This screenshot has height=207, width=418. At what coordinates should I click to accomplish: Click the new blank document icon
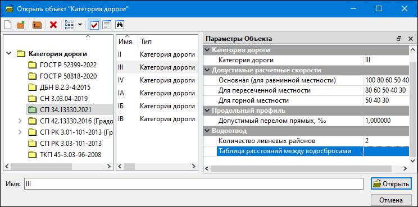[8, 25]
